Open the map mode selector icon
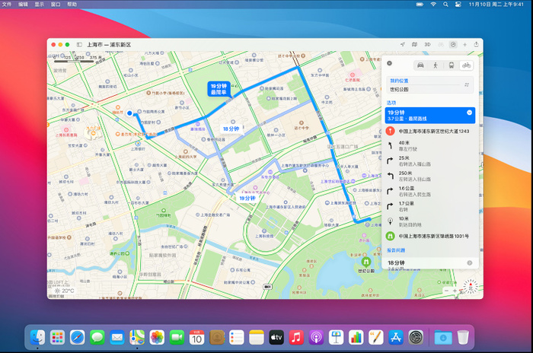533x353 pixels. click(413, 45)
